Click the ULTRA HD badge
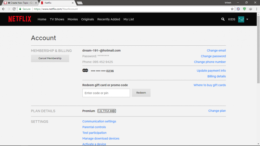 (107, 111)
